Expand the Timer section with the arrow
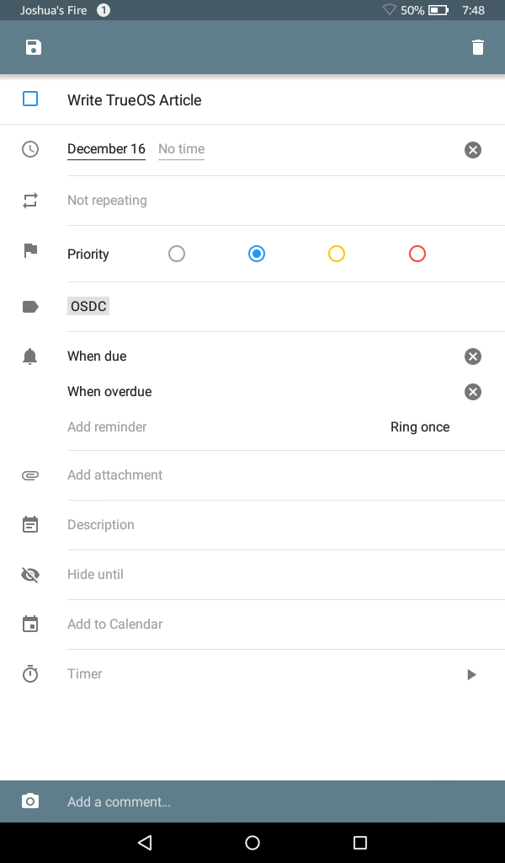Screen dimensions: 505x863 (x=472, y=674)
